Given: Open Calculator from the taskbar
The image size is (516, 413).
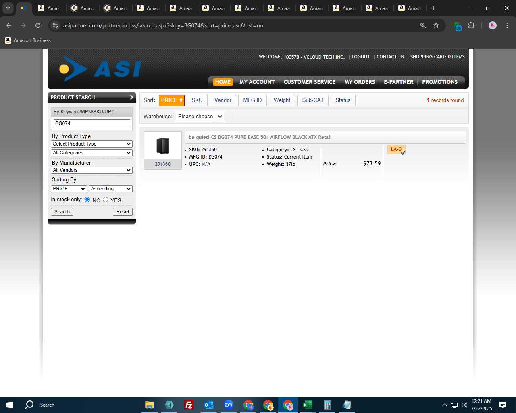Looking at the screenshot, I should (x=327, y=405).
